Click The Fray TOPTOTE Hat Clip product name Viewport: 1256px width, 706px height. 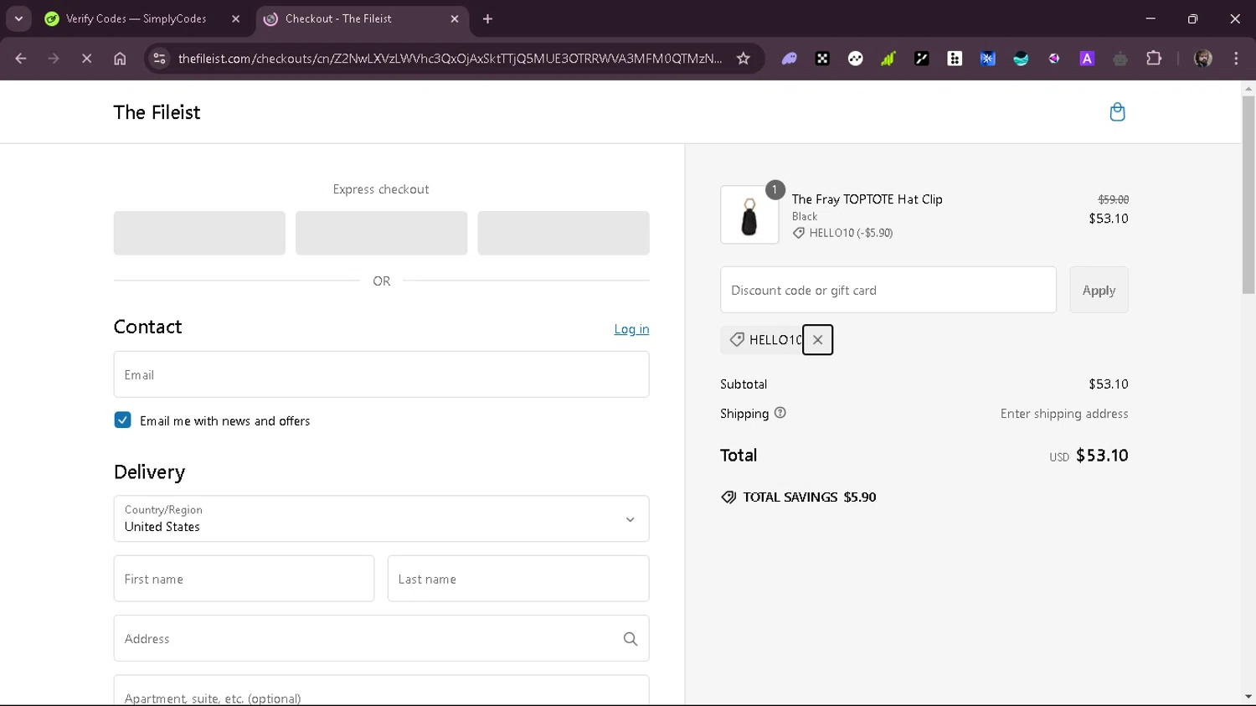point(867,199)
